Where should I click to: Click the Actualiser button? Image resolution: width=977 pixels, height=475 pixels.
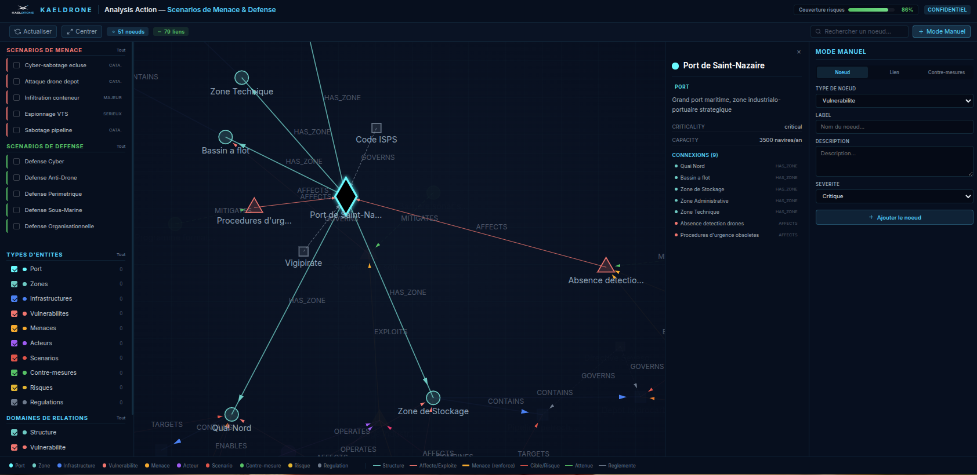[x=33, y=32]
